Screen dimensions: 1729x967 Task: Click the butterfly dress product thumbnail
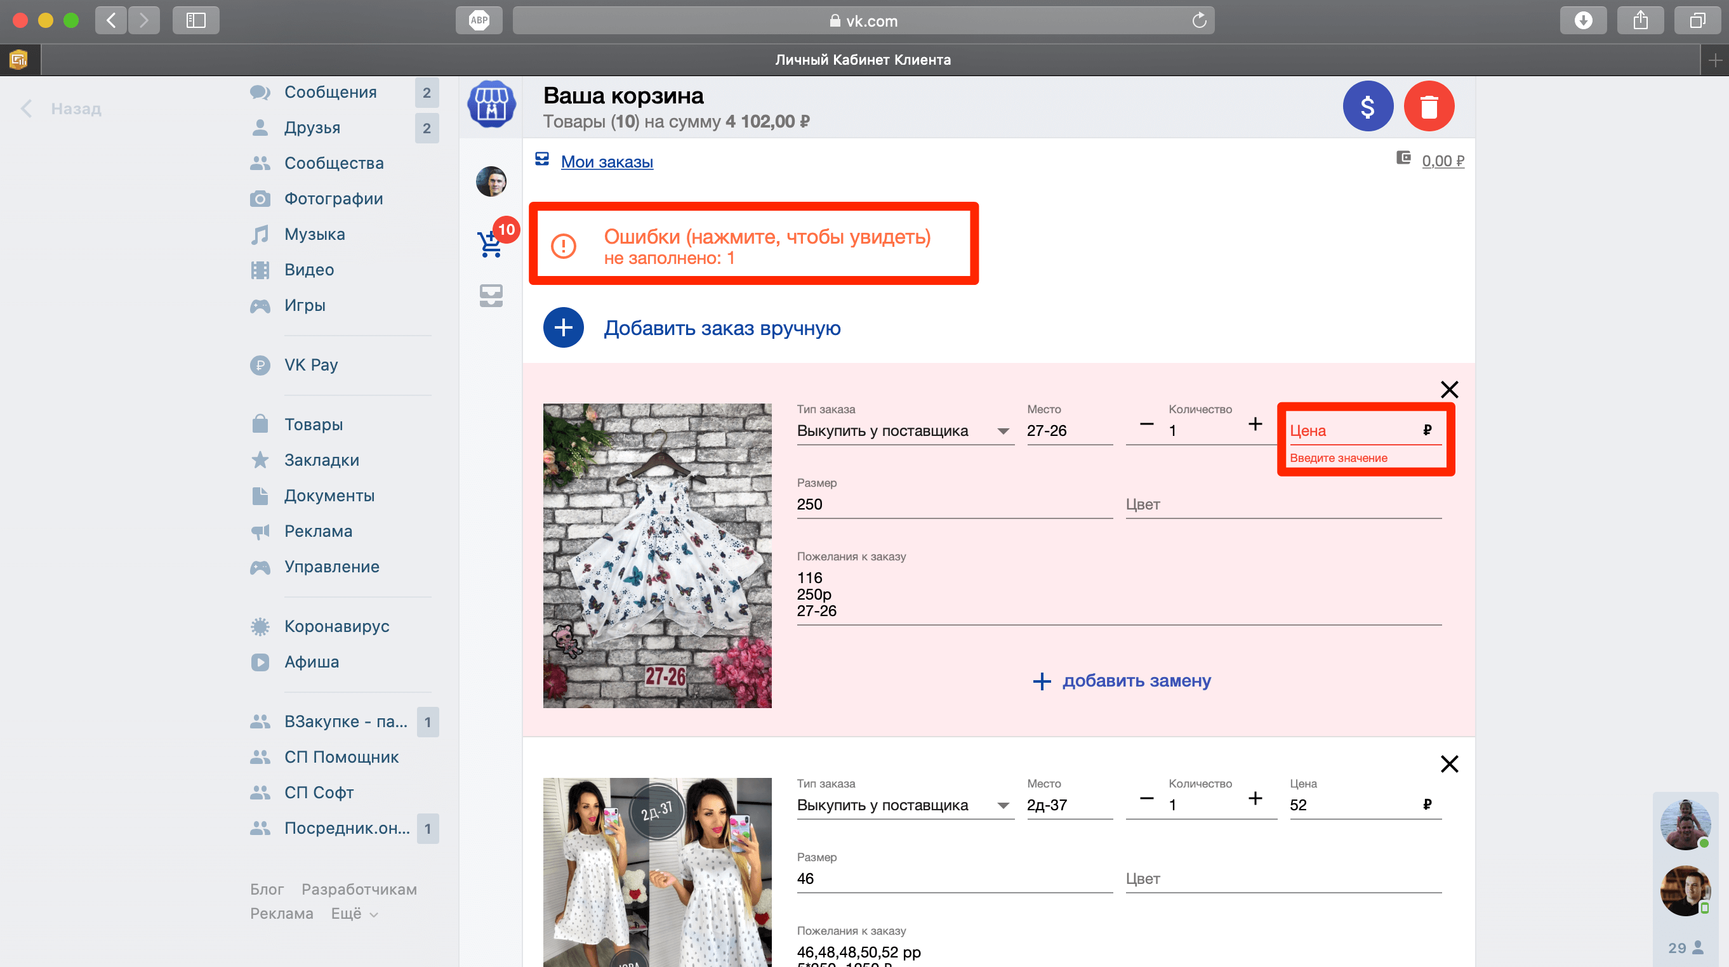click(657, 555)
